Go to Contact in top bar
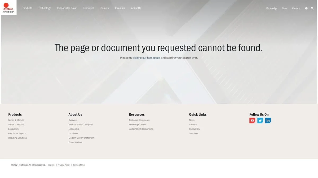 296,8
